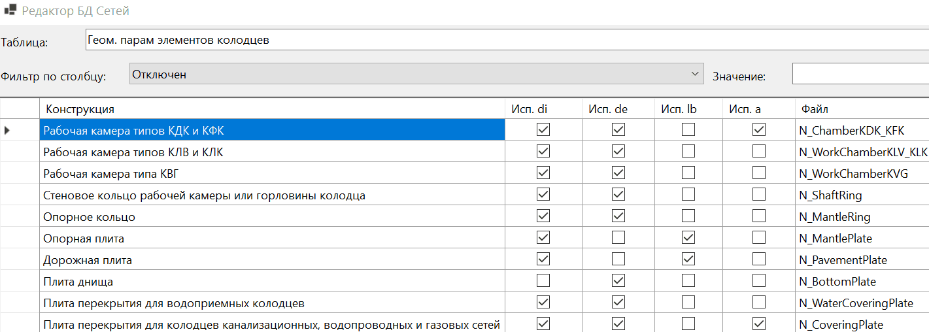Uncheck 'Исп. di' for Опорное кольцо
Image resolution: width=929 pixels, height=332 pixels.
pos(543,216)
